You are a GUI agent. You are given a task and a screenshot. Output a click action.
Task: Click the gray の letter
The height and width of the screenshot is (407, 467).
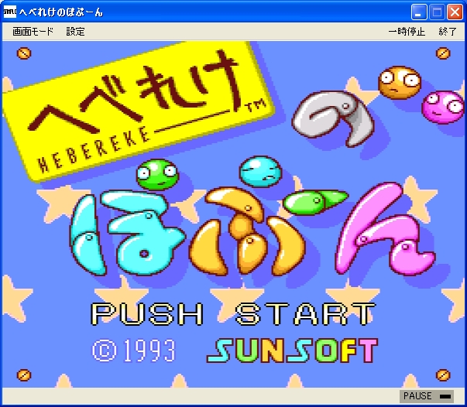(x=333, y=118)
